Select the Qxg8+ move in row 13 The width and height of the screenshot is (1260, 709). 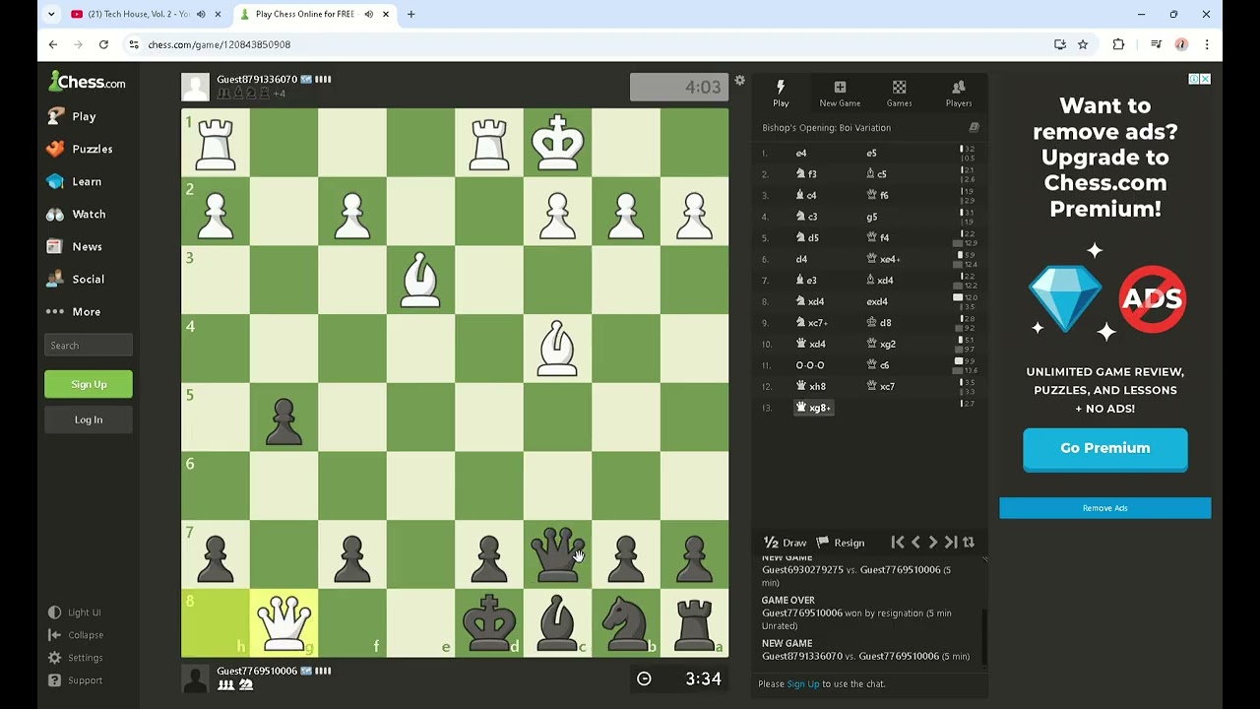click(x=813, y=408)
